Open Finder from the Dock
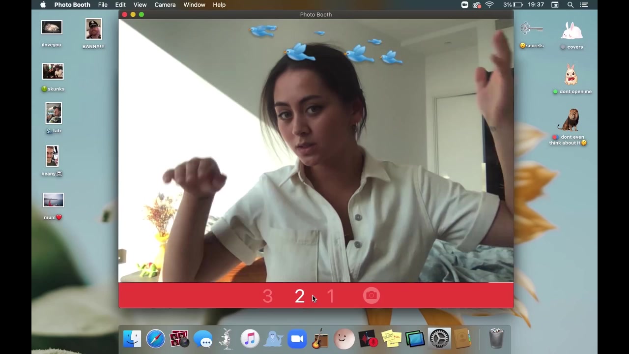 (x=132, y=339)
